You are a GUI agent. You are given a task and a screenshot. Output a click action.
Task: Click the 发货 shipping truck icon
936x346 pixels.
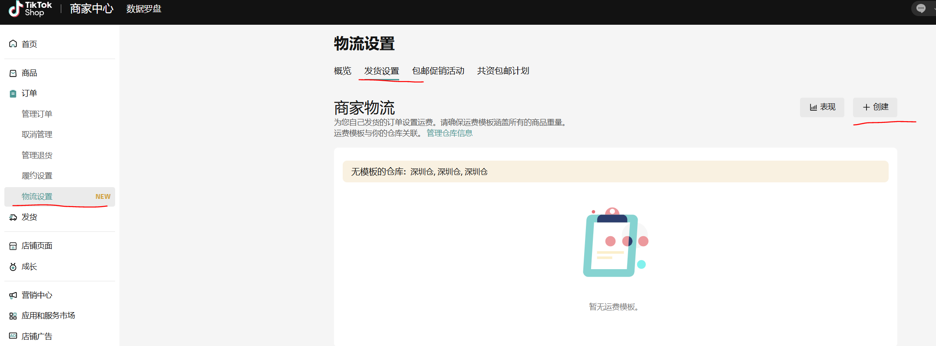click(13, 217)
